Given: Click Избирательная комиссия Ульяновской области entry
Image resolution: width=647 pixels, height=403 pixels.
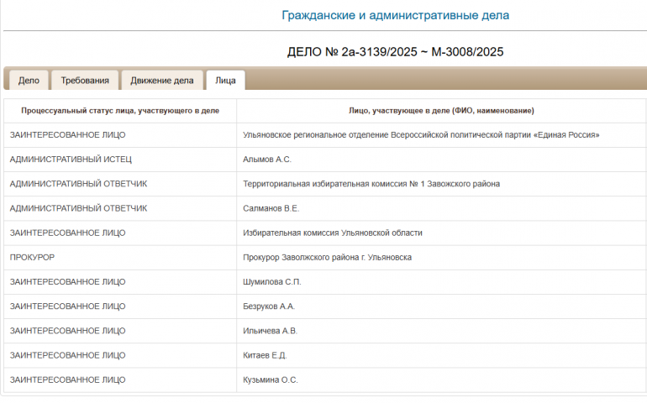Looking at the screenshot, I should pyautogui.click(x=332, y=233).
